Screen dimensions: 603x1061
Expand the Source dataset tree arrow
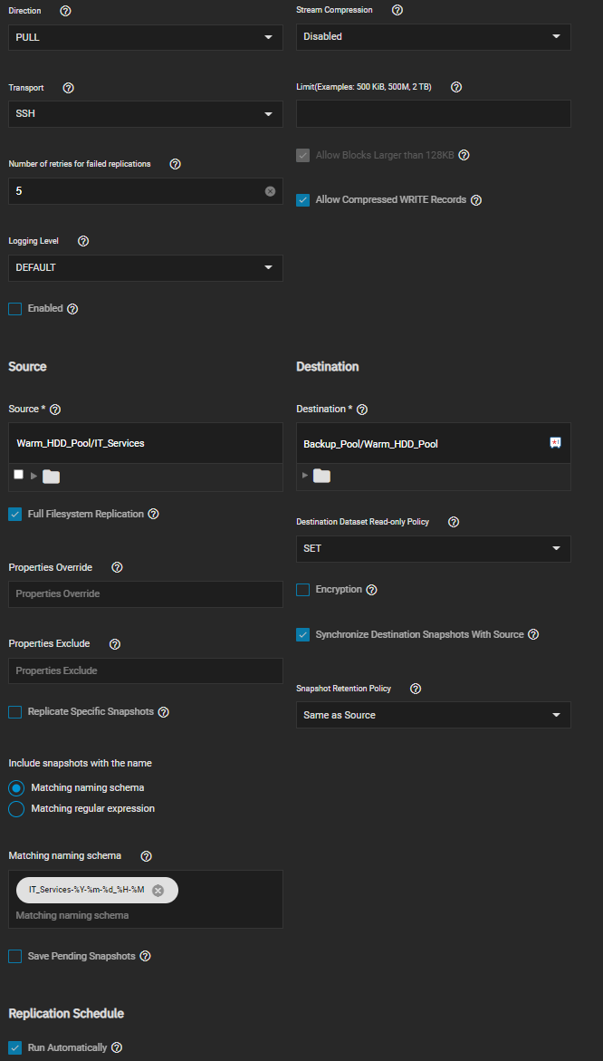pyautogui.click(x=33, y=477)
